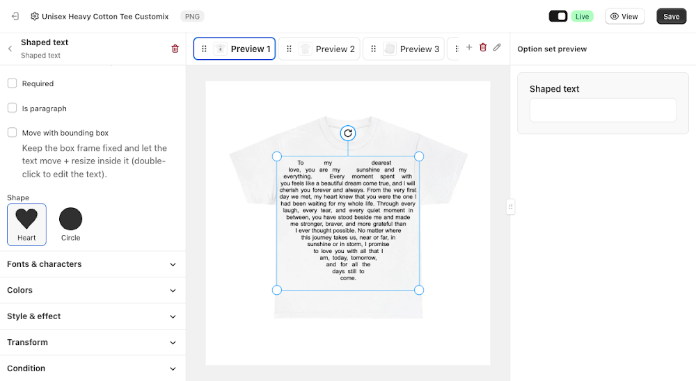
Task: Click the Shaped text input field
Action: (x=603, y=110)
